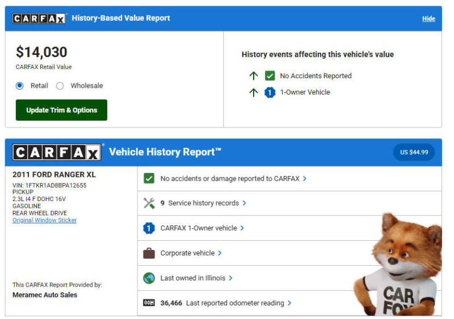Click the blue 1-Owner badge icon in the history report
454x319 pixels.
point(149,228)
